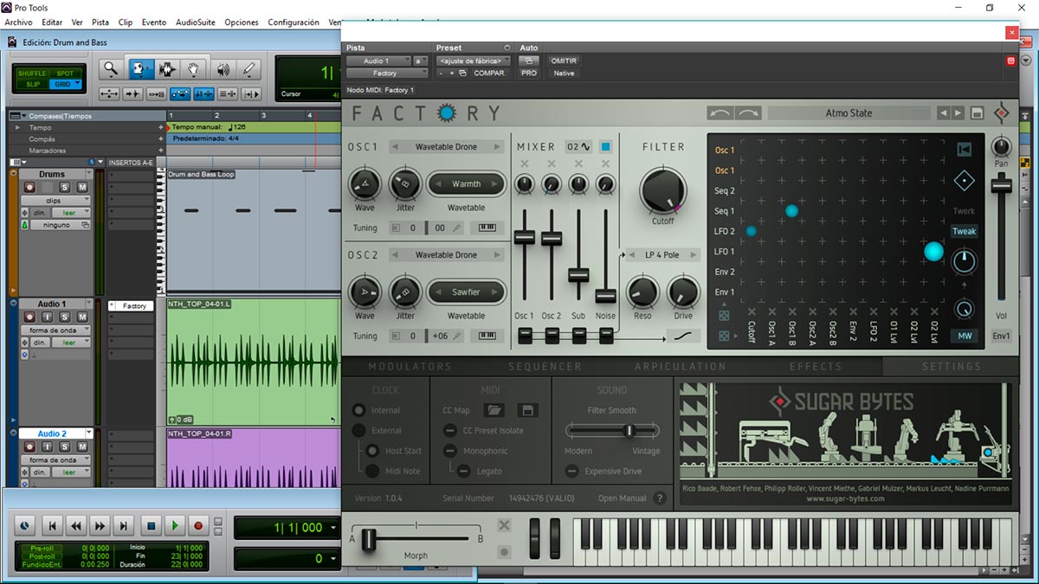Open manual help question mark
Image resolution: width=1039 pixels, height=584 pixels.
[660, 498]
